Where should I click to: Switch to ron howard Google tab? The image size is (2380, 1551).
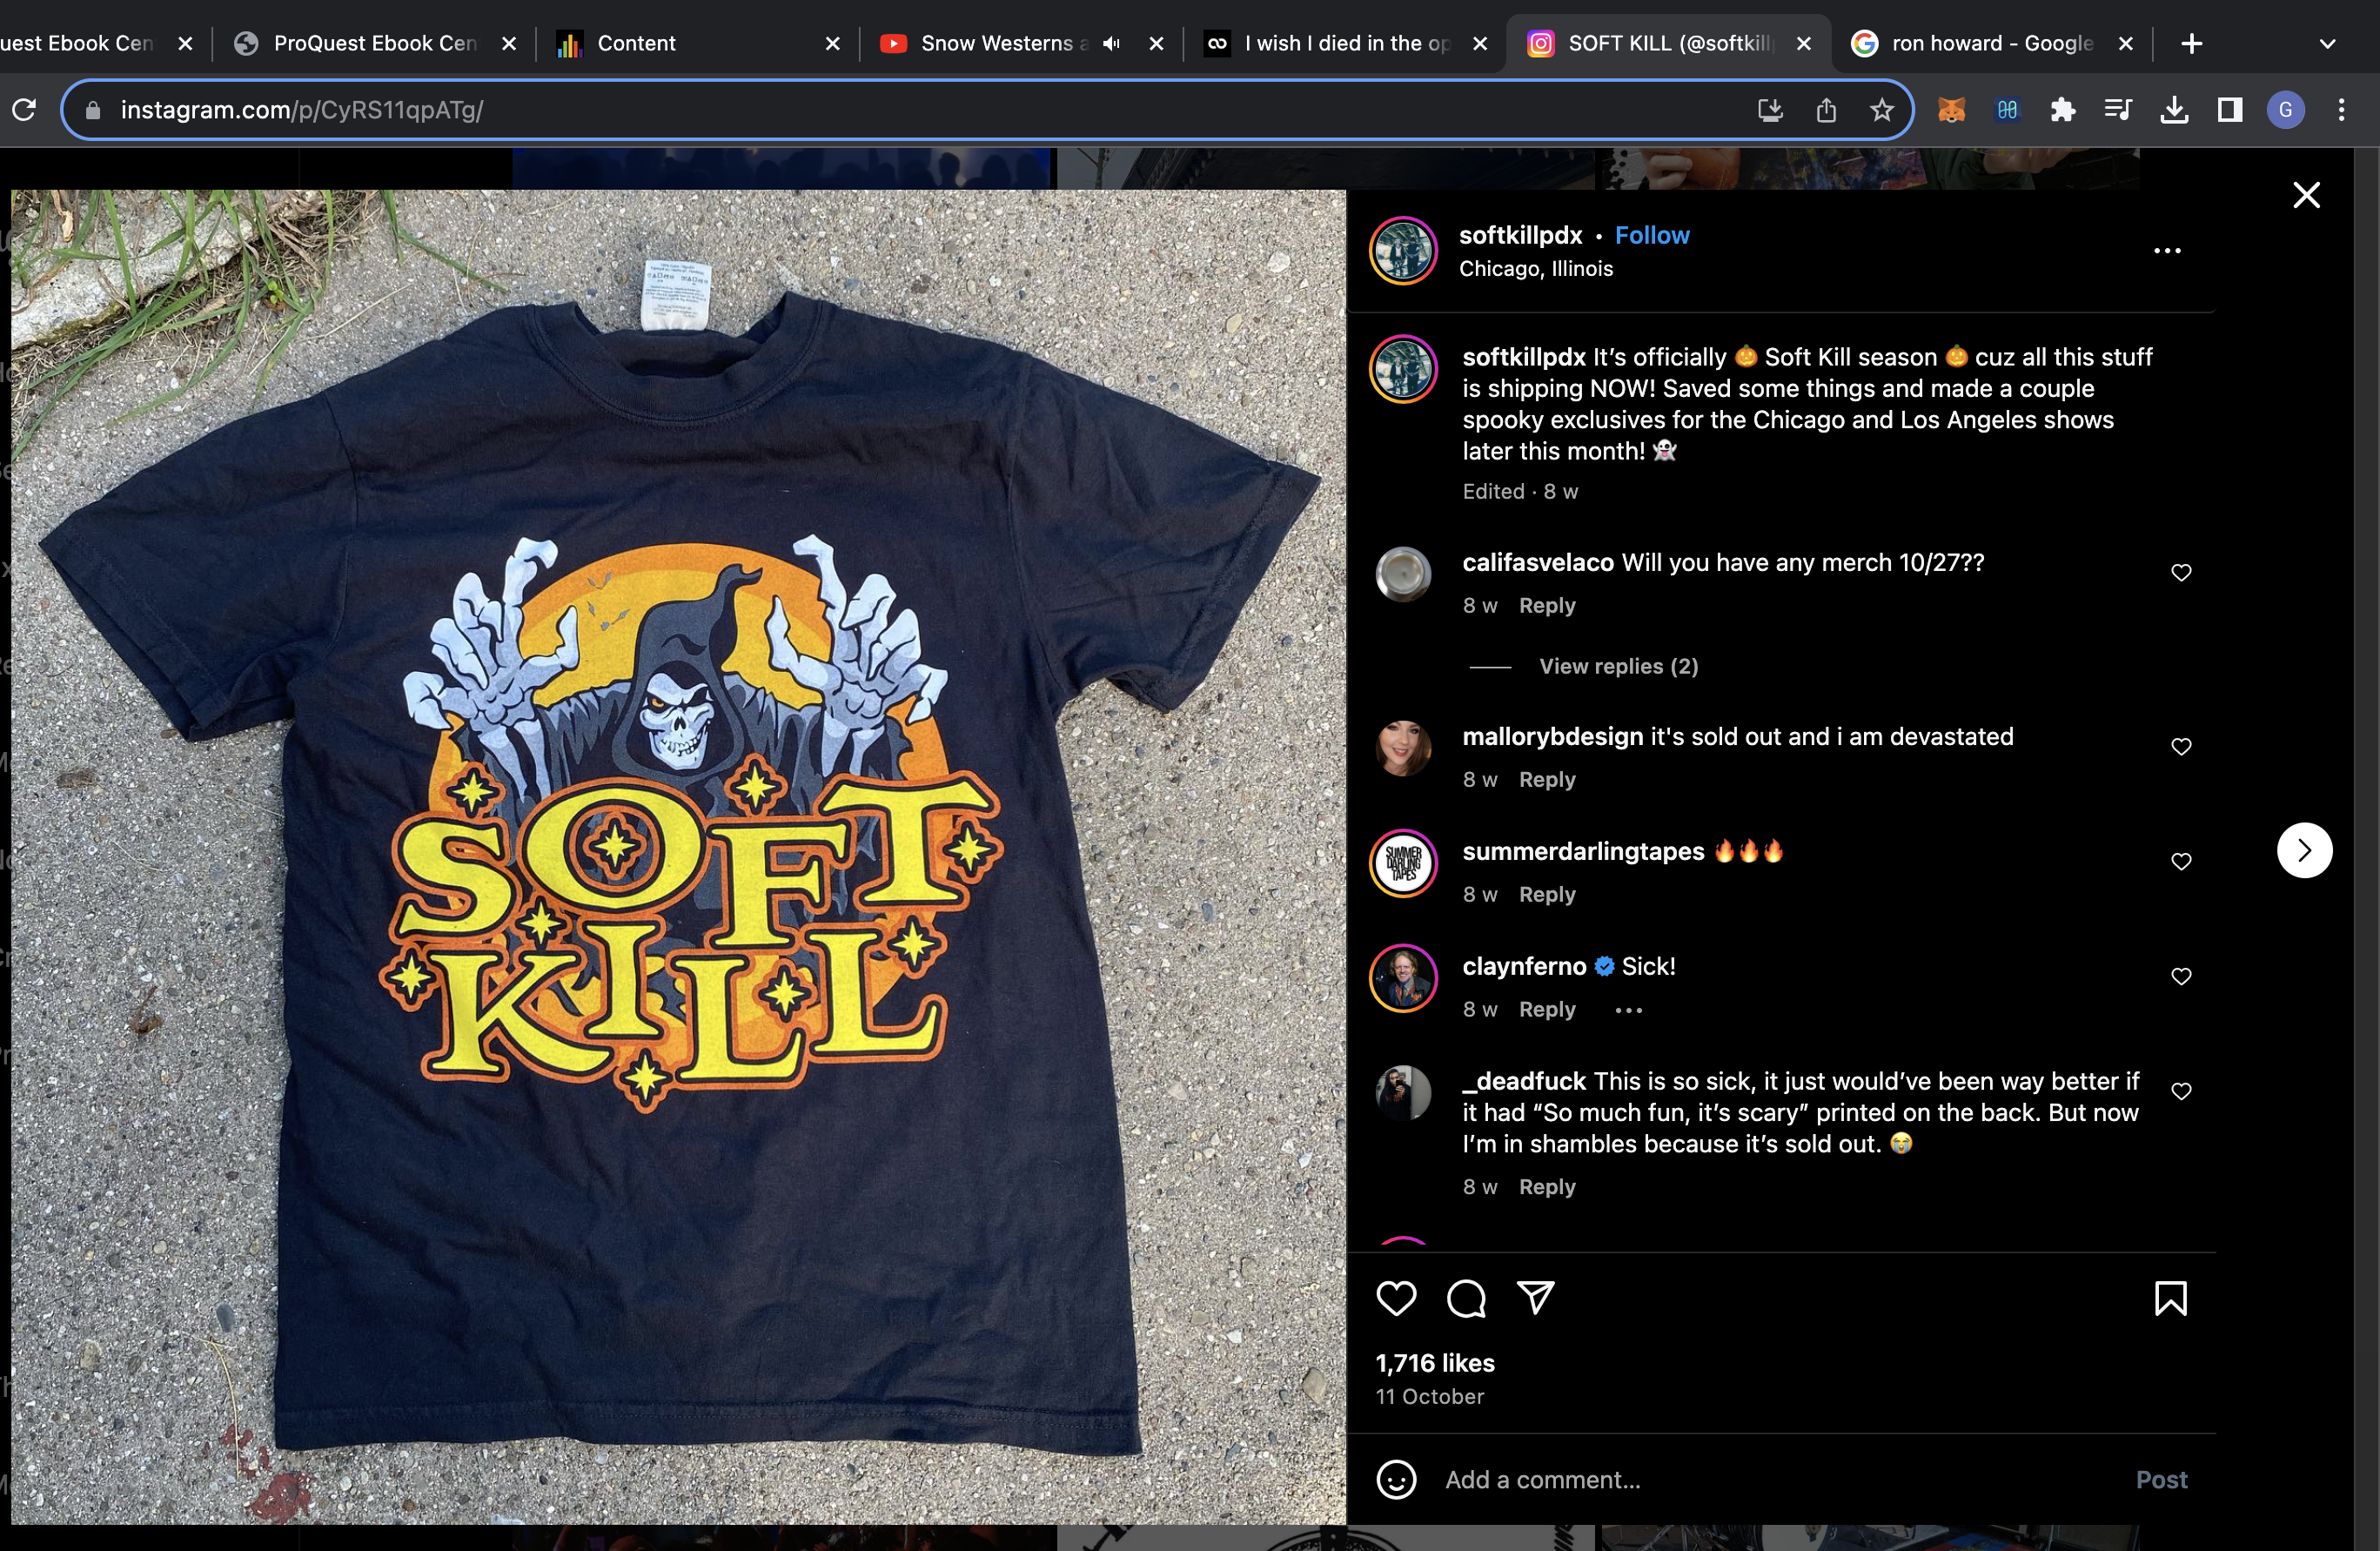1990,43
